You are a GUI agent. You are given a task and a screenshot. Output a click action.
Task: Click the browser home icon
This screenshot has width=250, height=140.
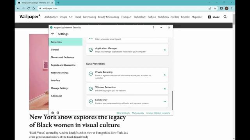pyautogui.click(x=34, y=9)
